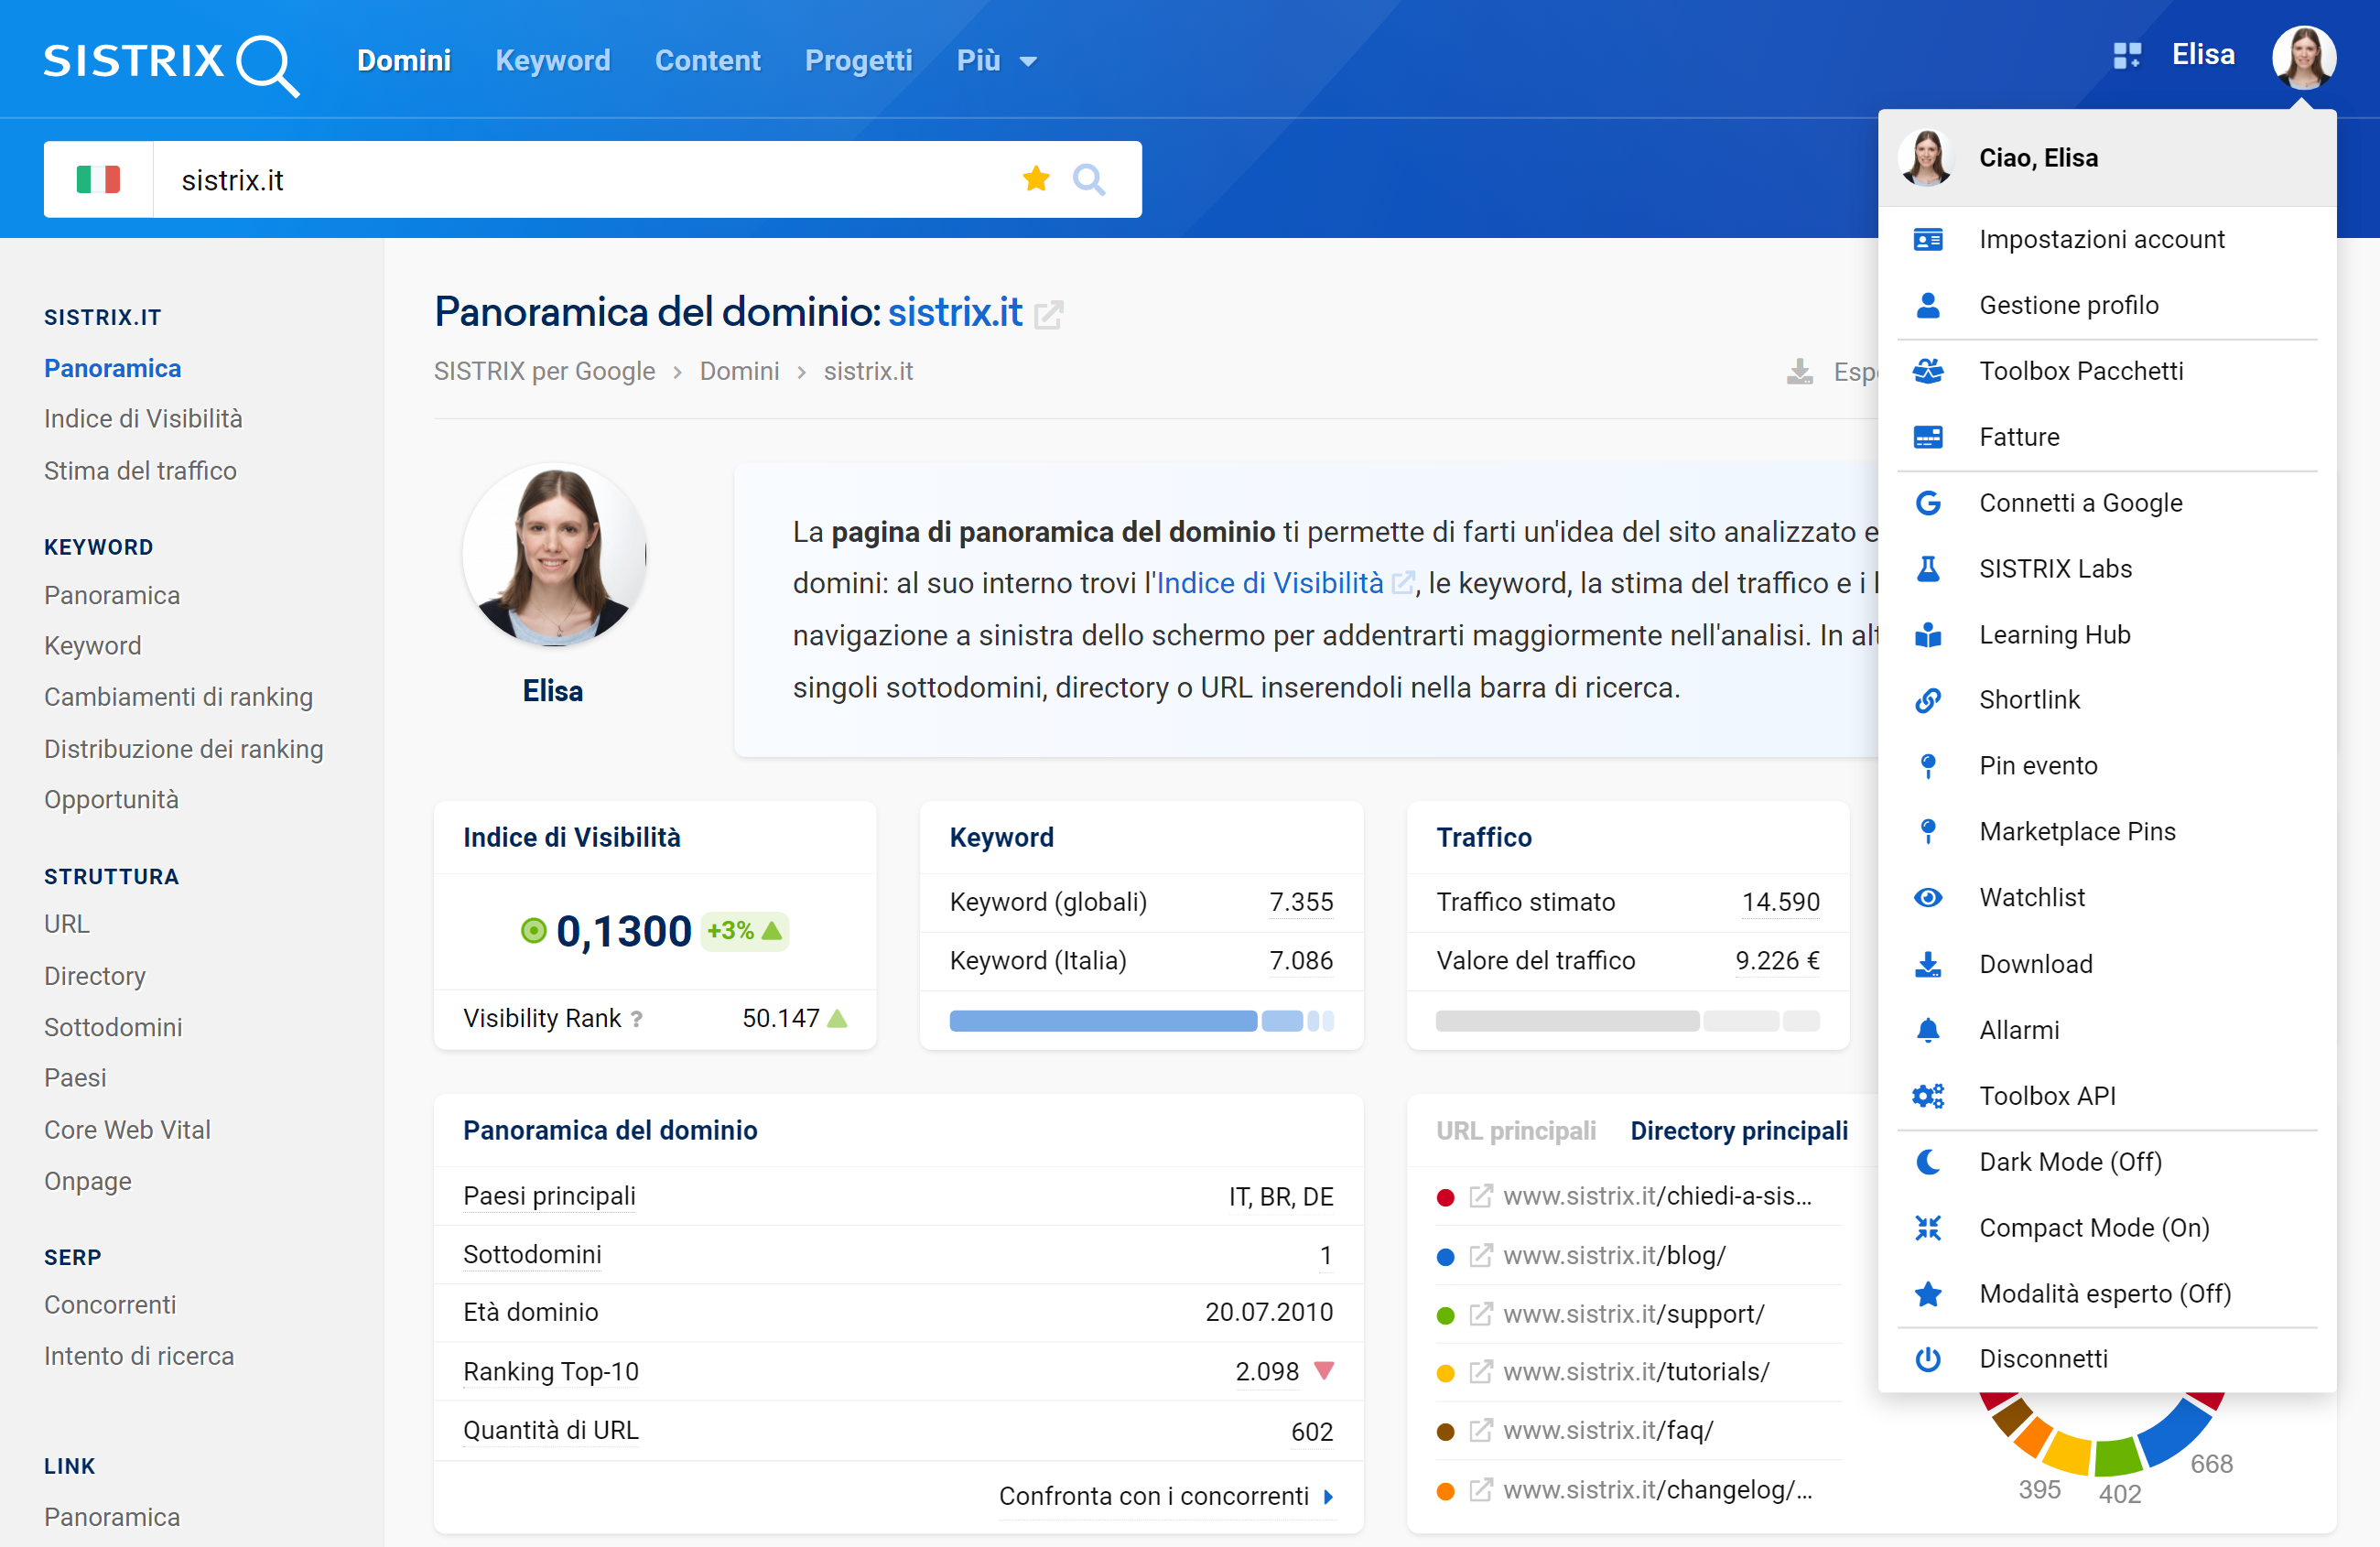This screenshot has height=1547, width=2380.
Task: Open the dashboard grid icon next to Elisa
Action: (2127, 56)
